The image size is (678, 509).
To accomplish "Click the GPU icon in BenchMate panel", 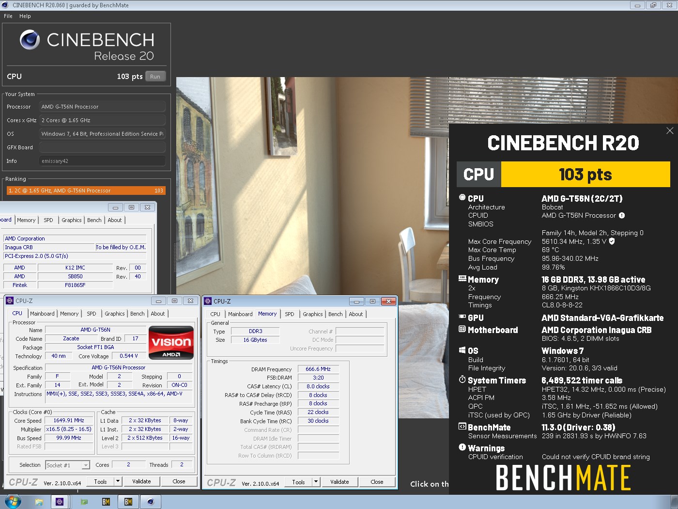I will pyautogui.click(x=462, y=317).
